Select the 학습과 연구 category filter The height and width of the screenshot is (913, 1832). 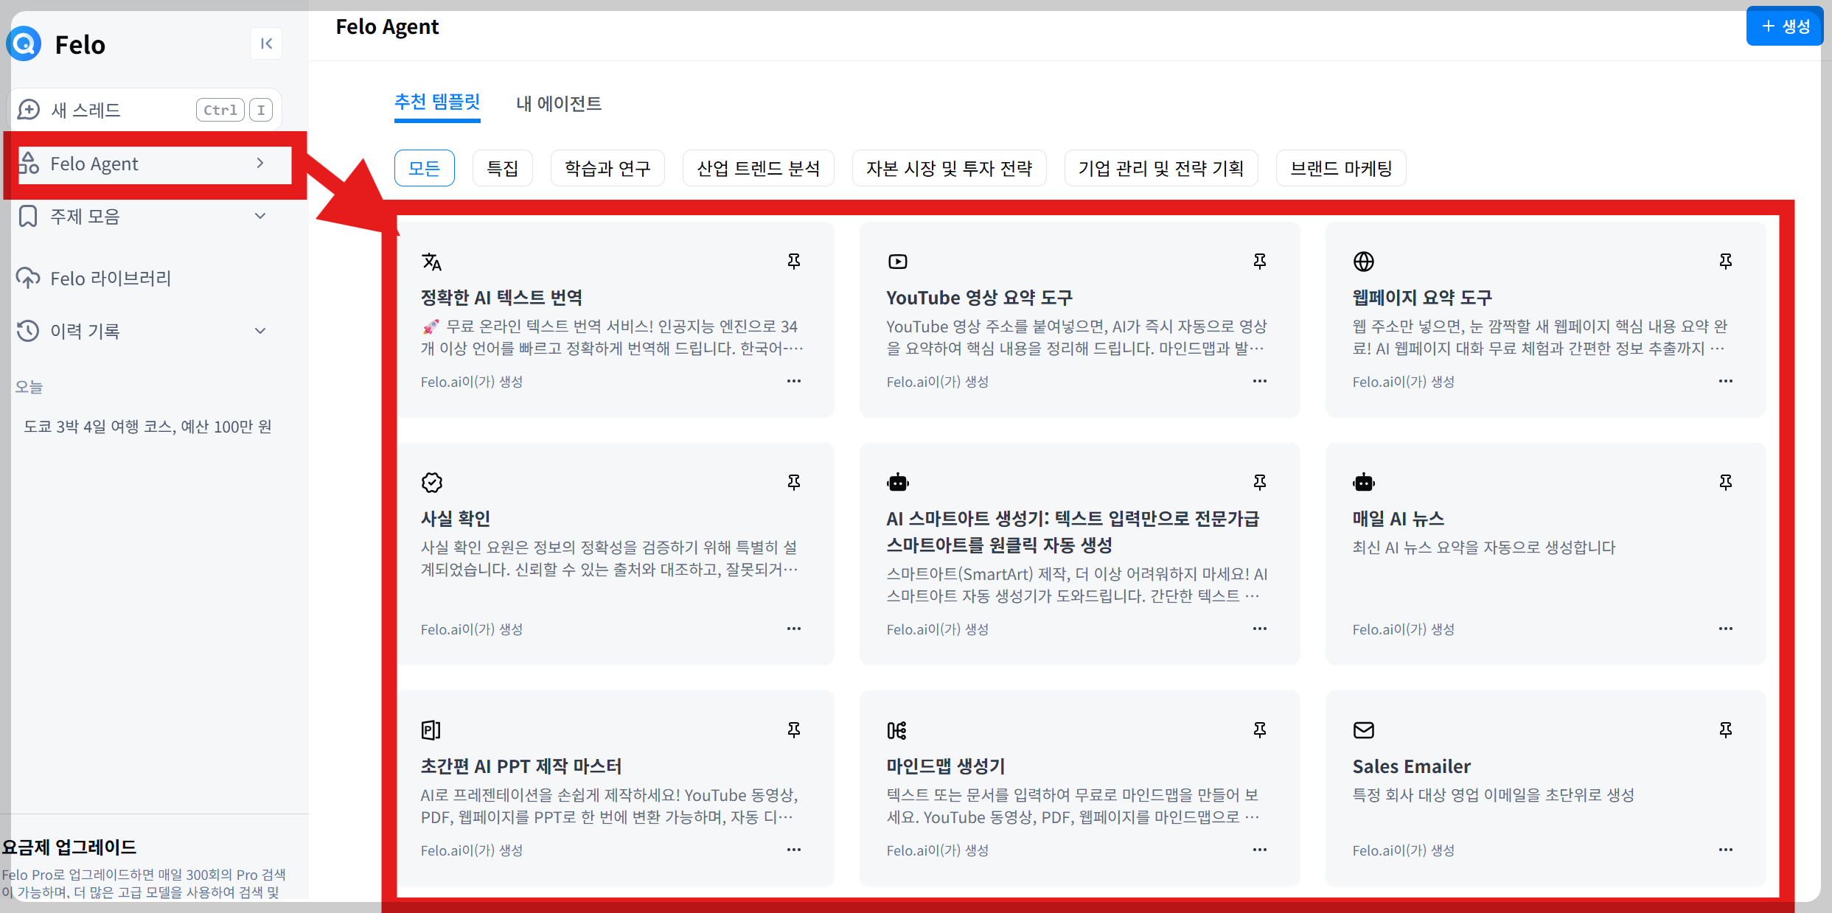pyautogui.click(x=607, y=169)
